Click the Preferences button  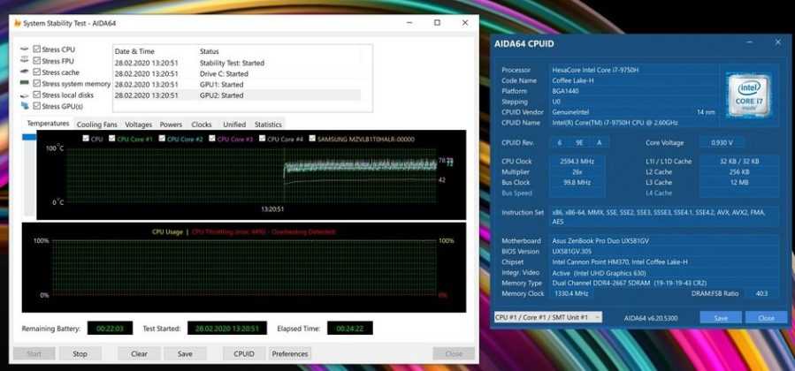[290, 353]
